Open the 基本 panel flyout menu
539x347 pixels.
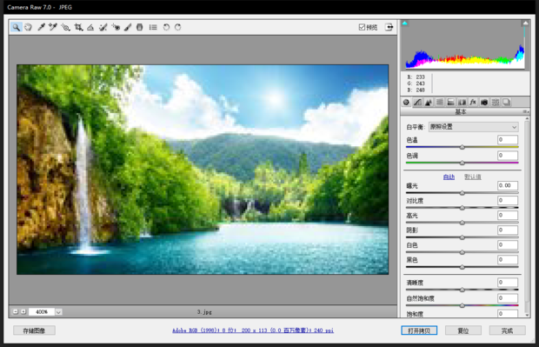point(526,112)
